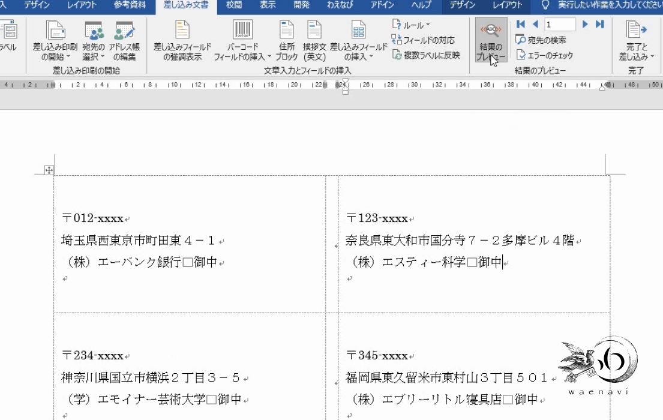Open フィールドの対応 (Match Fields) dialog
Viewport: 663px width, 420px height.
tap(423, 39)
